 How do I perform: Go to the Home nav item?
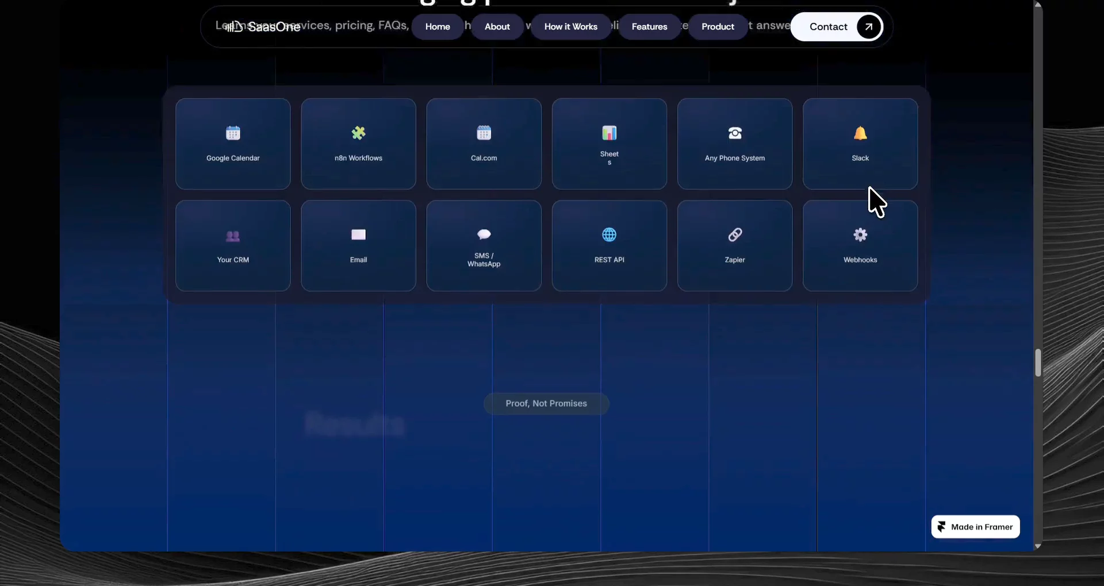click(x=438, y=26)
